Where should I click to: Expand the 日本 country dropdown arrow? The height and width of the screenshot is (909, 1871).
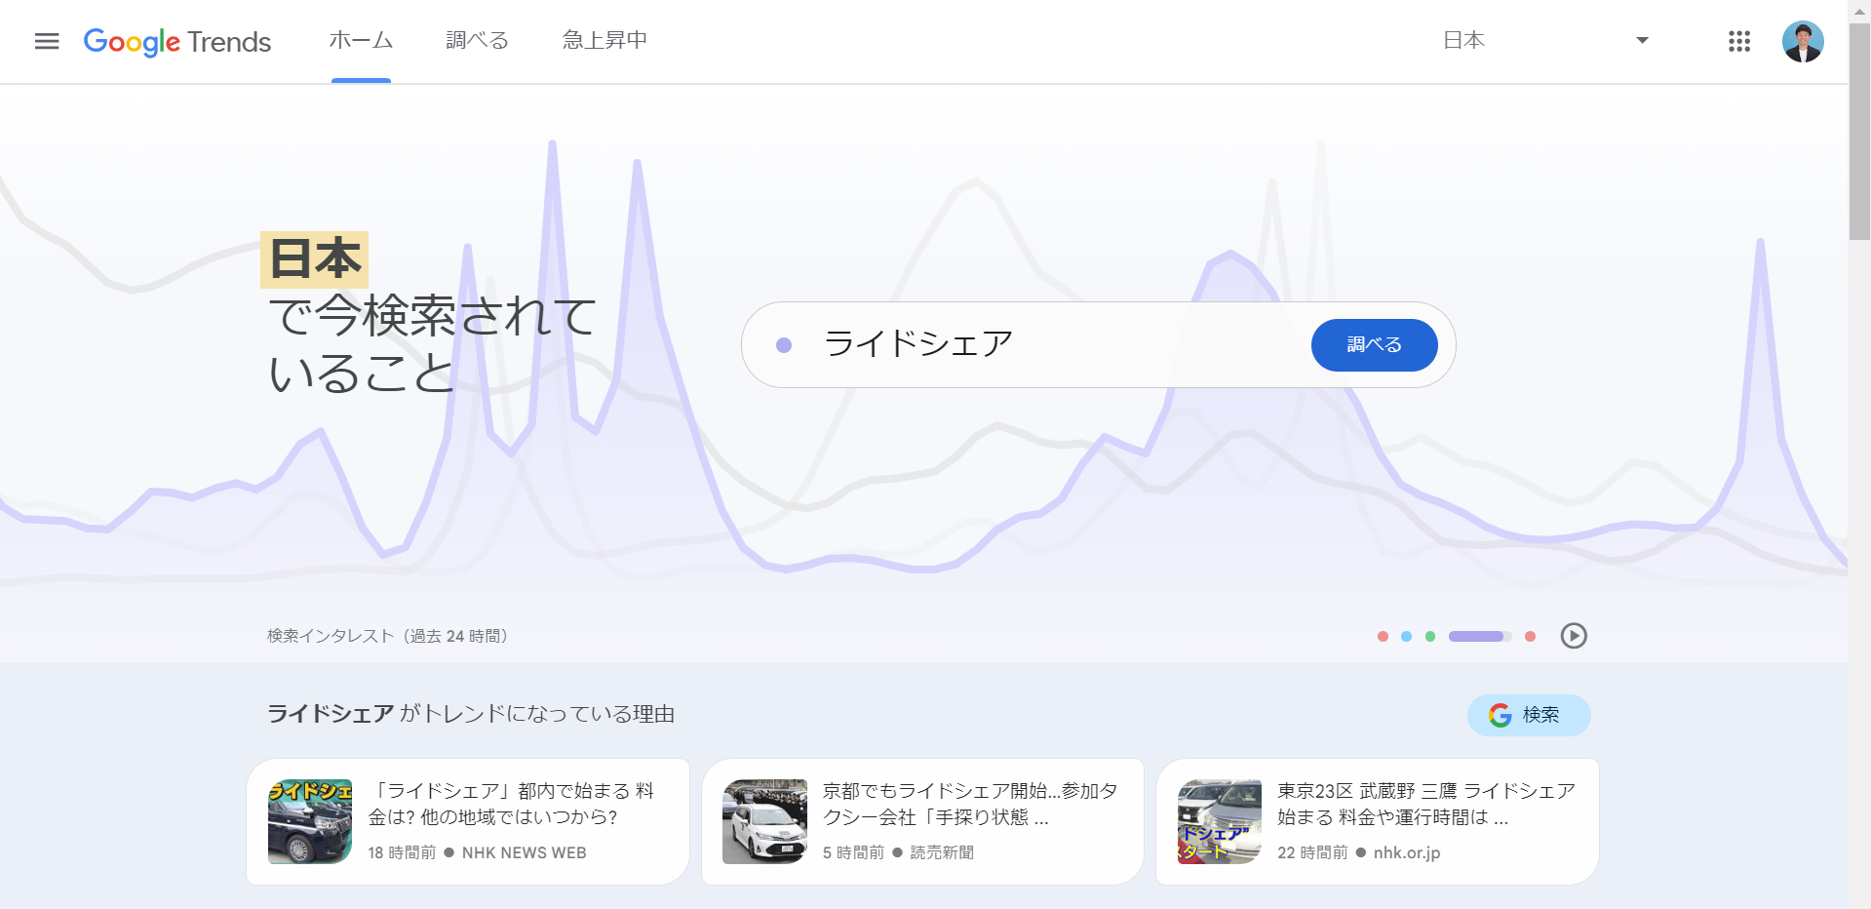pos(1642,40)
